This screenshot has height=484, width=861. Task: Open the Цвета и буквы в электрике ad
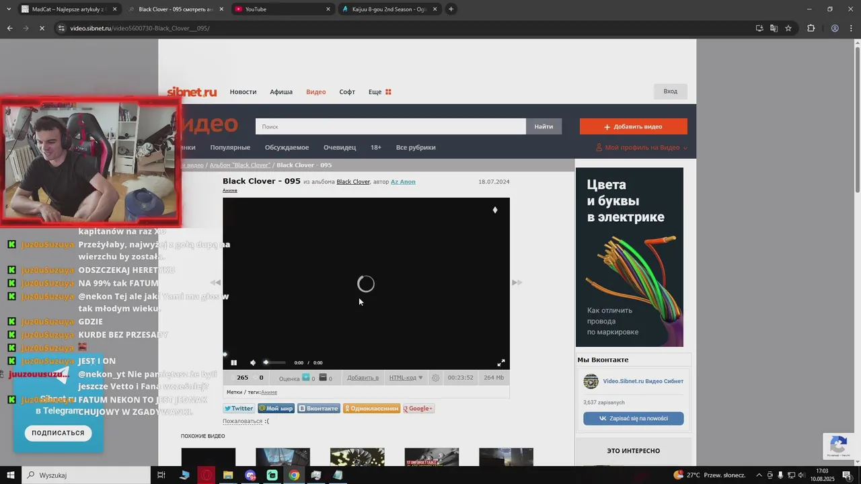click(630, 257)
